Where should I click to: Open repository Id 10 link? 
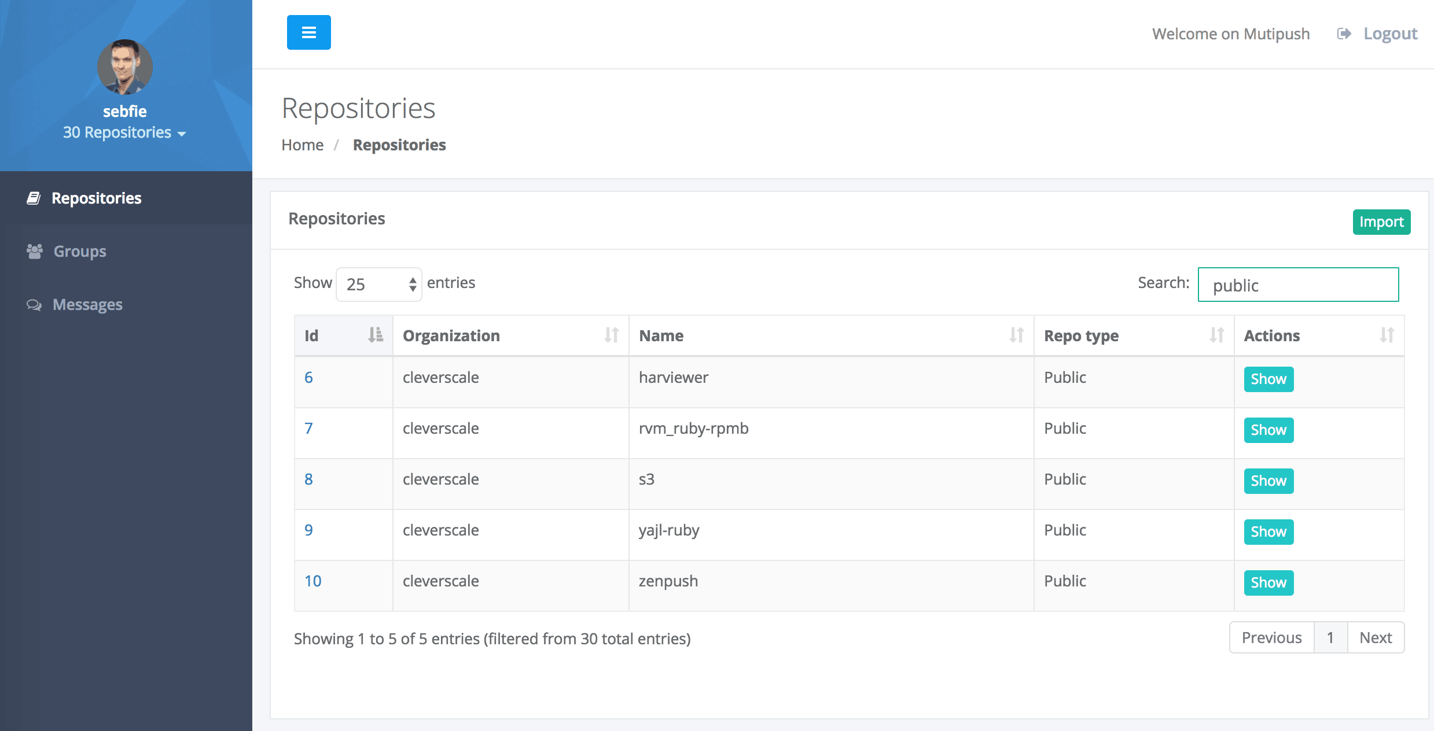click(313, 581)
